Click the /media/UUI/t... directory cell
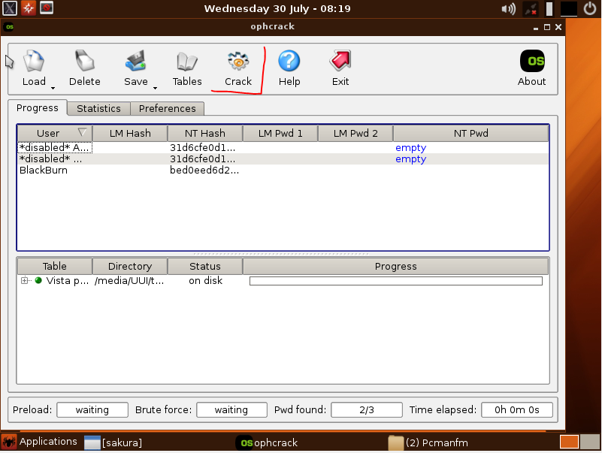This screenshot has height=453, width=602. pyautogui.click(x=129, y=281)
